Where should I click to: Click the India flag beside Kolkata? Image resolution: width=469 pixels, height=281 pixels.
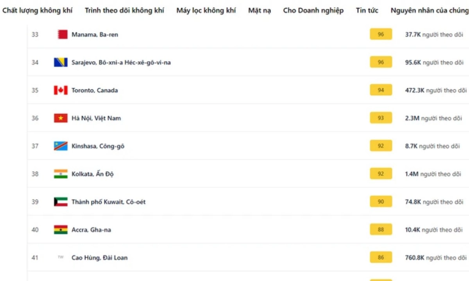(61, 174)
